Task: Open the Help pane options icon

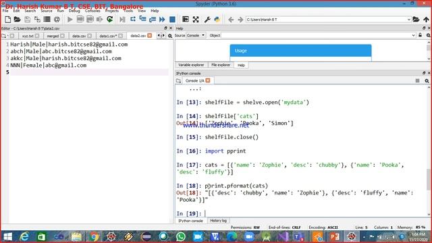Action: click(x=429, y=36)
